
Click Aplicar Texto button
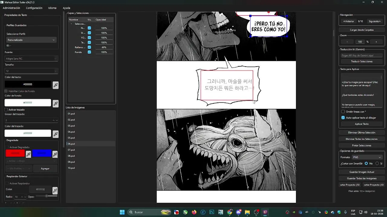point(362,124)
